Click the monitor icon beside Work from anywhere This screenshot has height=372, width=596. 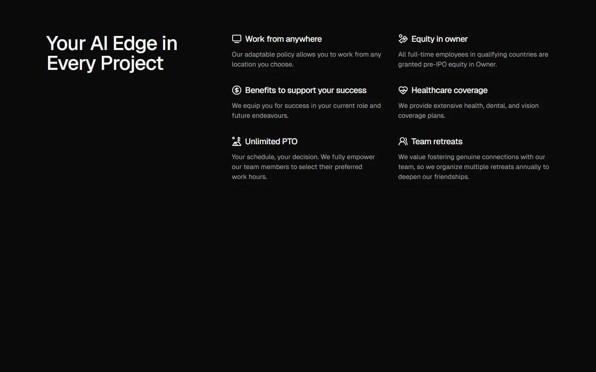pos(236,39)
